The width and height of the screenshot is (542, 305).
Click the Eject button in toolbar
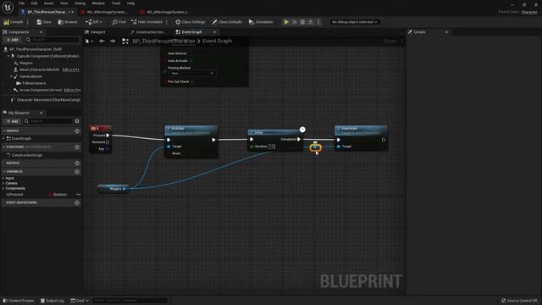pyautogui.click(x=311, y=22)
